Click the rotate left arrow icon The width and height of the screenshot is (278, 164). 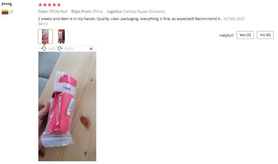pos(44,48)
